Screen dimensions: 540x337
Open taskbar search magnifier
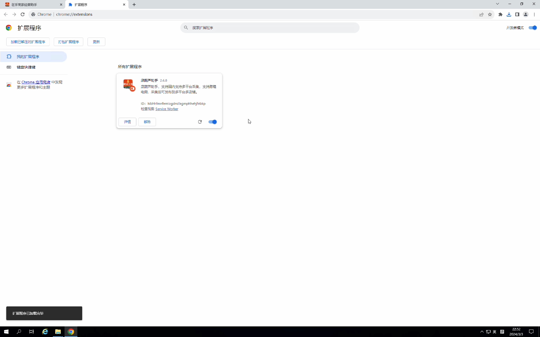(x=19, y=332)
